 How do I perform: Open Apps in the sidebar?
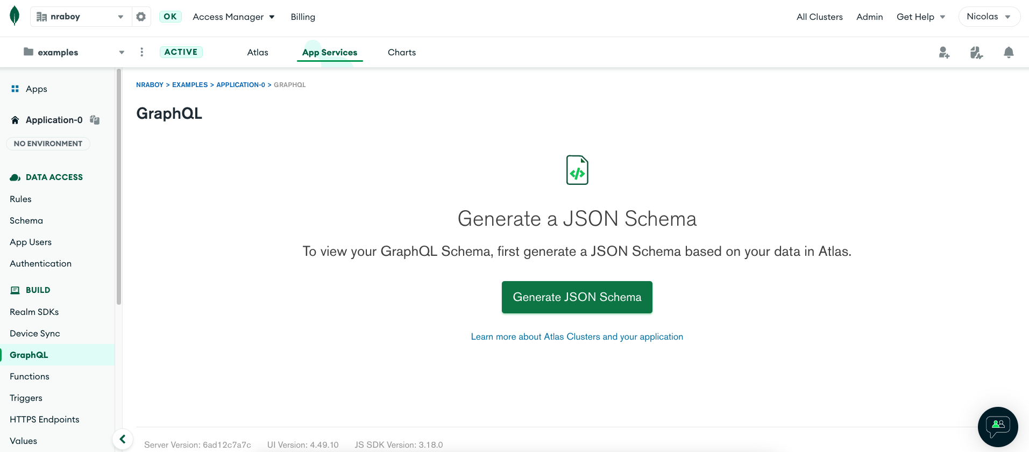pos(36,89)
